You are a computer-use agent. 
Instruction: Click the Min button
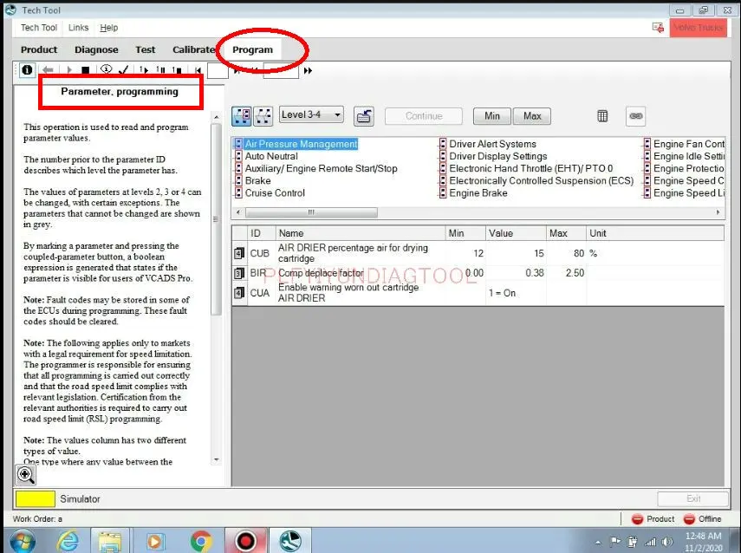tap(491, 116)
